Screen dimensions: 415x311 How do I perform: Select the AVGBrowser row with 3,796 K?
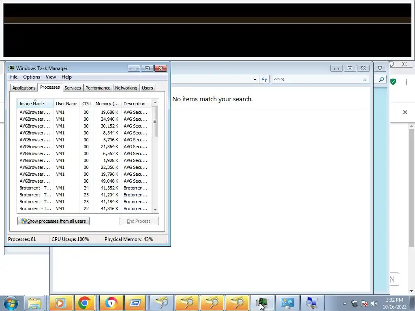[84, 140]
